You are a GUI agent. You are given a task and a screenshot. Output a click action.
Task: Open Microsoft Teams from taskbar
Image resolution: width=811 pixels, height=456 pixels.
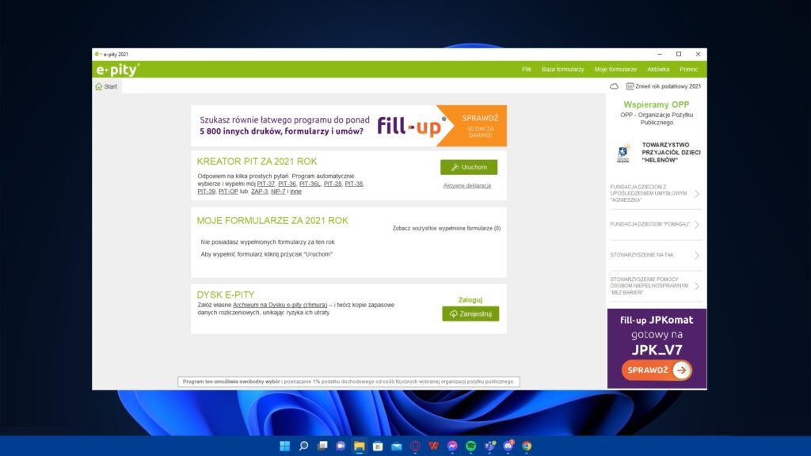489,446
